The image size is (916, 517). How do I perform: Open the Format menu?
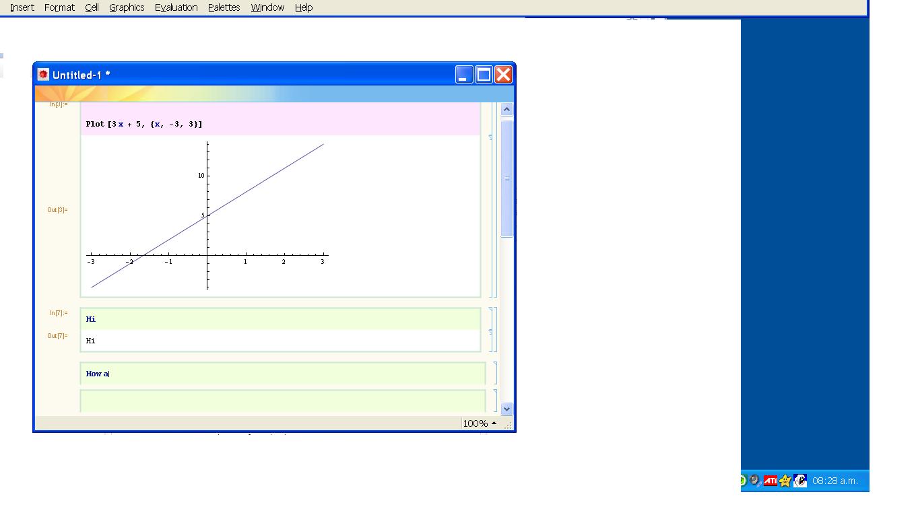59,7
